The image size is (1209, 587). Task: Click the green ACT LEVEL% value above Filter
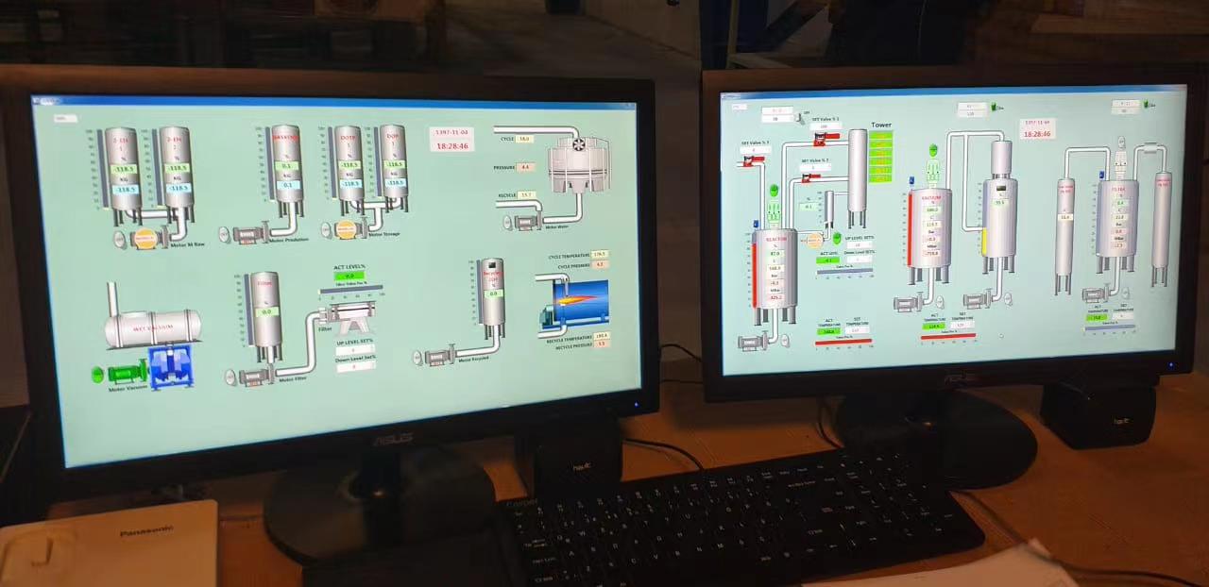(349, 277)
